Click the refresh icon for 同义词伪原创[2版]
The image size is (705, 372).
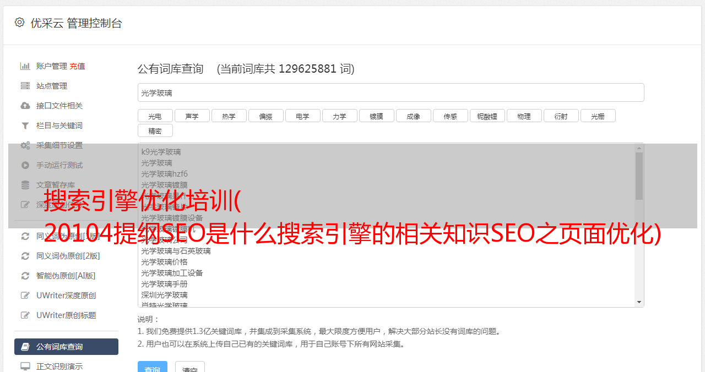coord(25,256)
